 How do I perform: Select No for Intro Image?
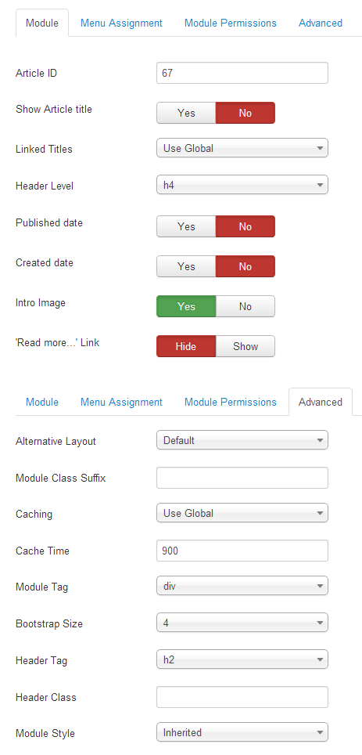point(246,306)
